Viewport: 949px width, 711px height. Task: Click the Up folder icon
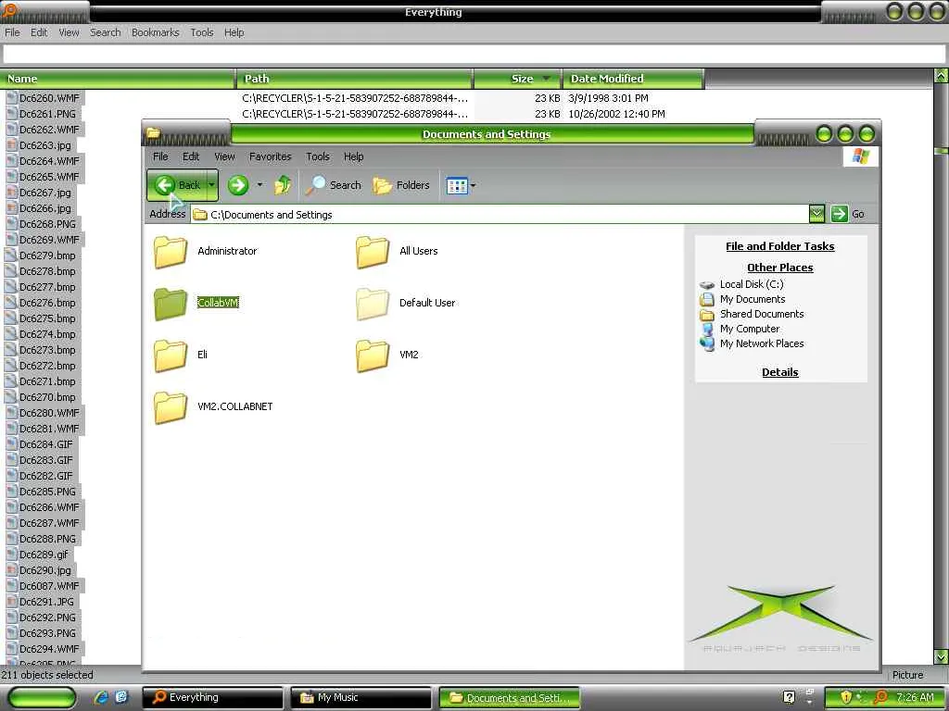click(x=283, y=185)
